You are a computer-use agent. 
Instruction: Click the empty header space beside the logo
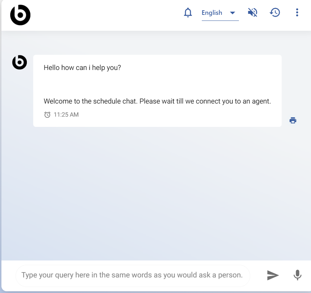tap(106, 15)
